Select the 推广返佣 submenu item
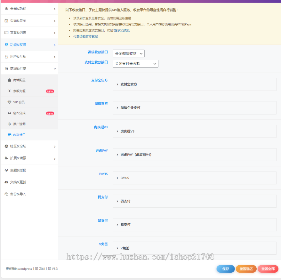The height and width of the screenshot is (280, 281). point(29,124)
